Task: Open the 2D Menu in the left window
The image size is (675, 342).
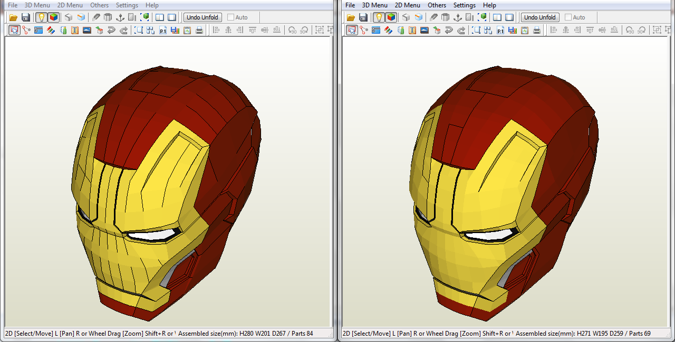Action: coord(70,5)
